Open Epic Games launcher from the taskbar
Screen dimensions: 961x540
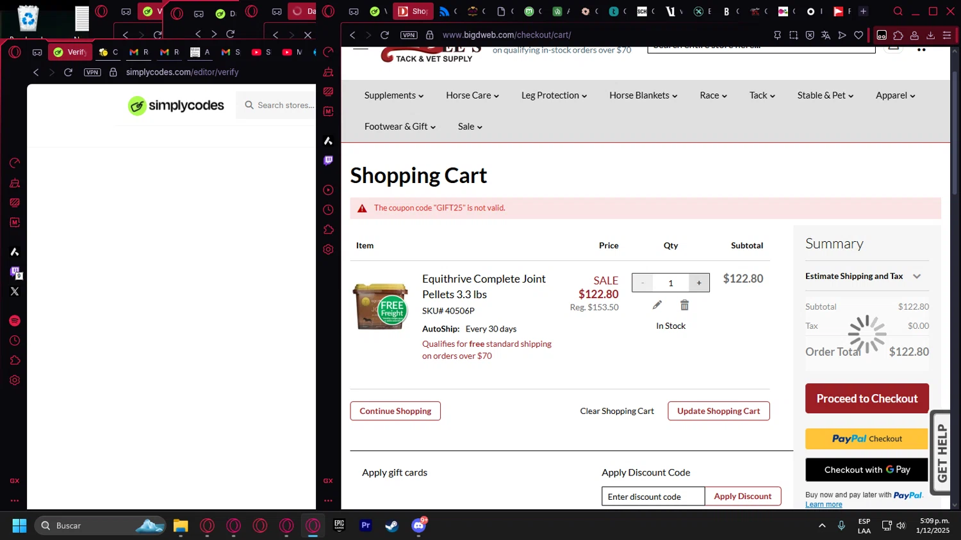coord(339,525)
